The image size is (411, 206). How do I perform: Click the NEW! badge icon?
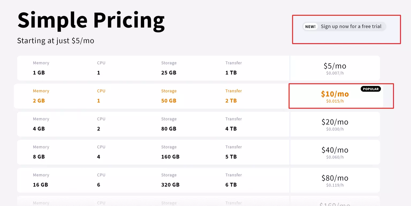click(310, 26)
